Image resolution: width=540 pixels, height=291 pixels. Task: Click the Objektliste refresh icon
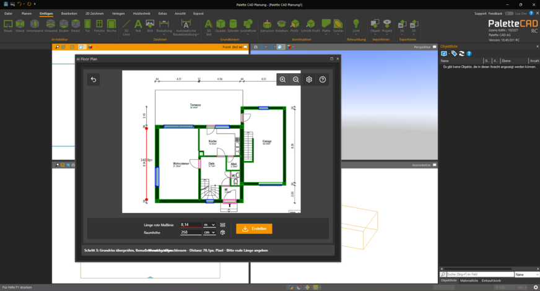462,53
